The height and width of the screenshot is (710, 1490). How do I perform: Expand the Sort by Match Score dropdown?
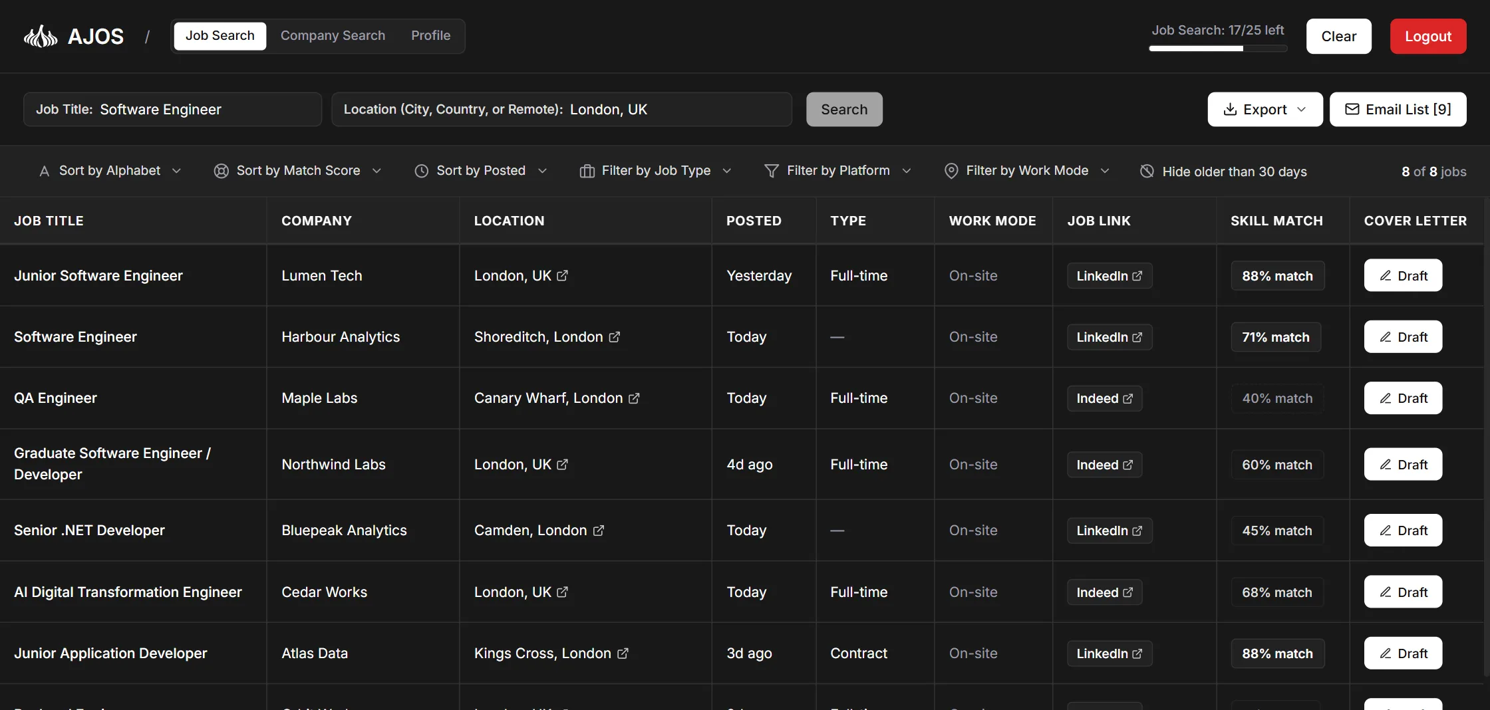(x=298, y=171)
